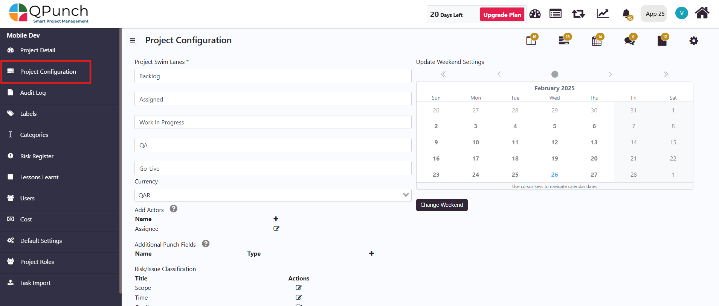The image size is (719, 306).
Task: Click the Backlog swim lane field
Action: coord(273,76)
